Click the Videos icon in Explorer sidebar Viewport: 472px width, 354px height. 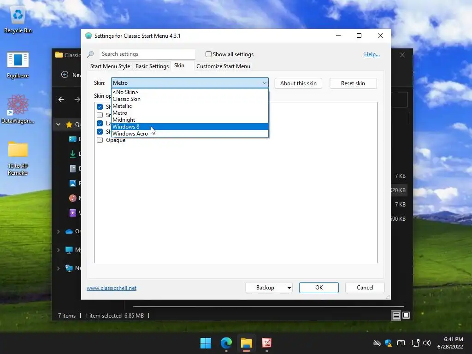[72, 213]
